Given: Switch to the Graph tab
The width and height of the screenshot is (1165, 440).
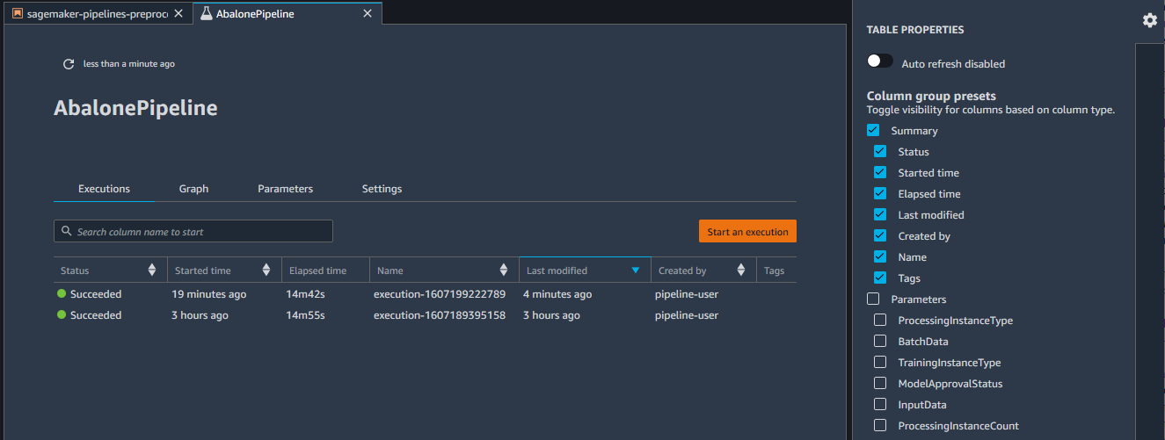Looking at the screenshot, I should pos(193,189).
